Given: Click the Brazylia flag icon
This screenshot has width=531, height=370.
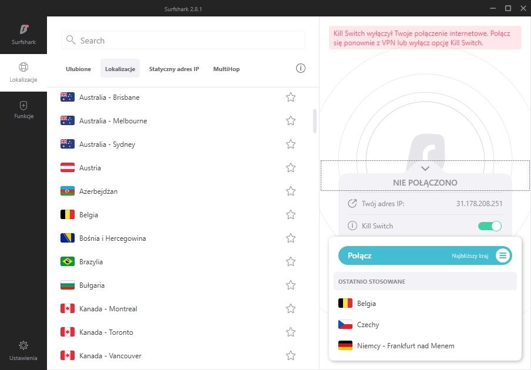Looking at the screenshot, I should point(68,261).
